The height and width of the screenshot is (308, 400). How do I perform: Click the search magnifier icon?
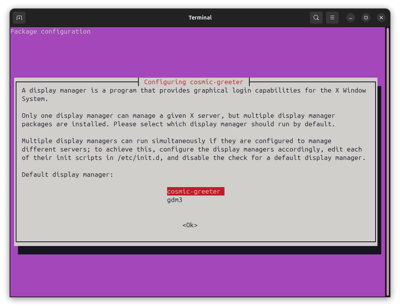point(316,18)
